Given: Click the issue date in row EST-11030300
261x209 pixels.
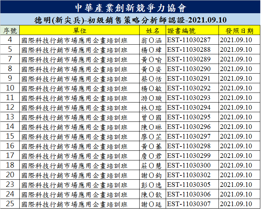Looking at the screenshot, I should click(x=236, y=165).
